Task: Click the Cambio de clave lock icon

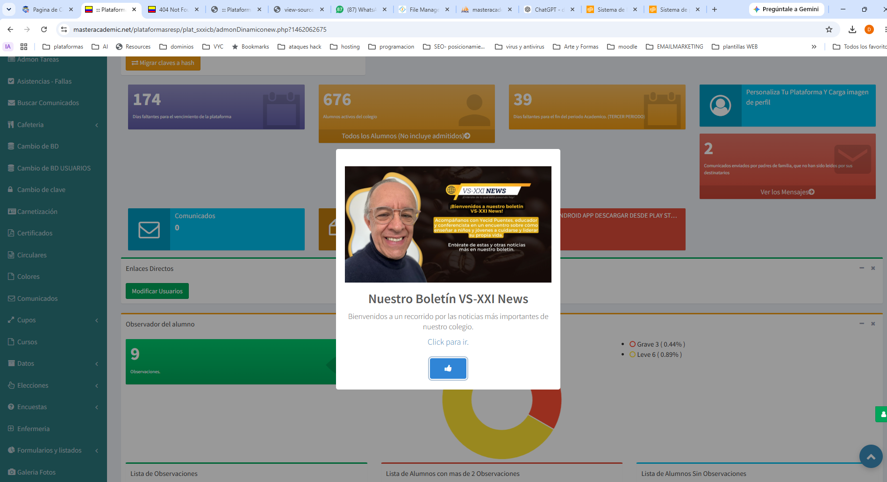Action: coord(11,190)
